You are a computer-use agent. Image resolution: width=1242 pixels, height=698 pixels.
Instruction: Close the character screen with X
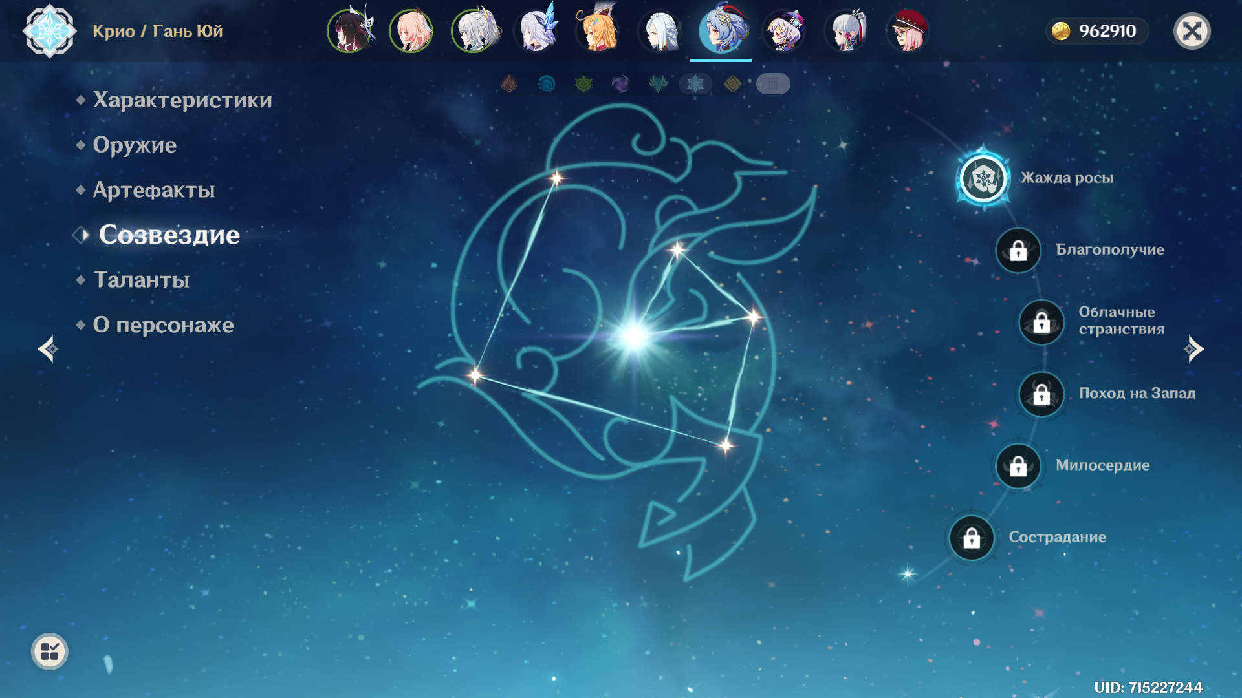tap(1192, 31)
